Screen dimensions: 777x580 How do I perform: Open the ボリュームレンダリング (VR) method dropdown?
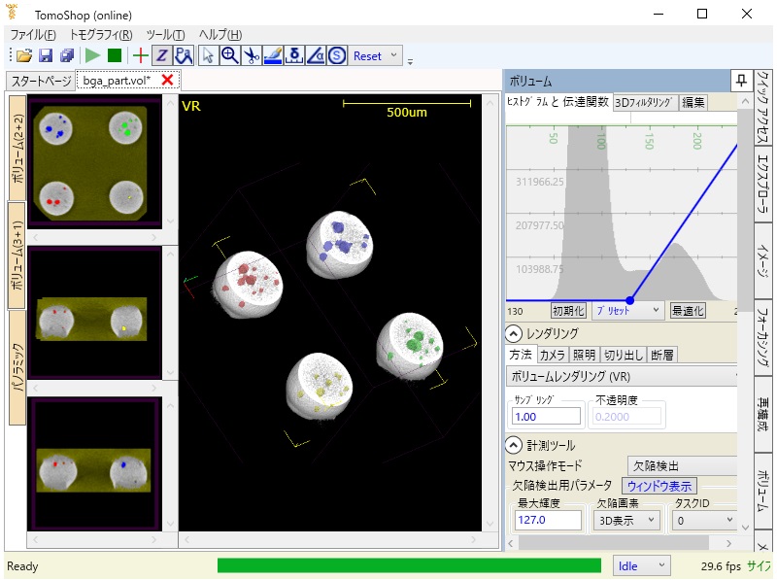pyautogui.click(x=622, y=376)
